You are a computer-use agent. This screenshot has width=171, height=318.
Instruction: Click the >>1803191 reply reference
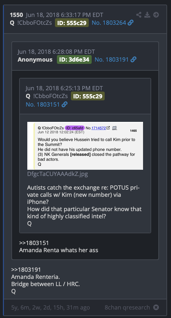26,269
